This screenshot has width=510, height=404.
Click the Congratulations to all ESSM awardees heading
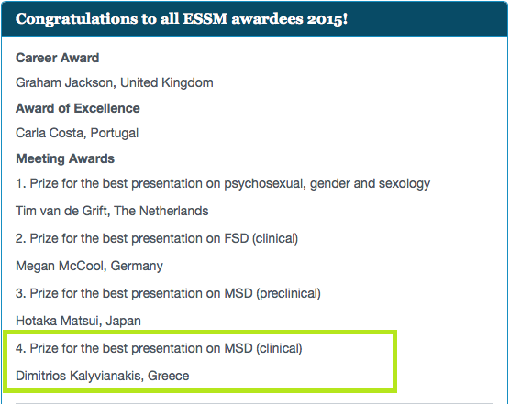click(182, 19)
